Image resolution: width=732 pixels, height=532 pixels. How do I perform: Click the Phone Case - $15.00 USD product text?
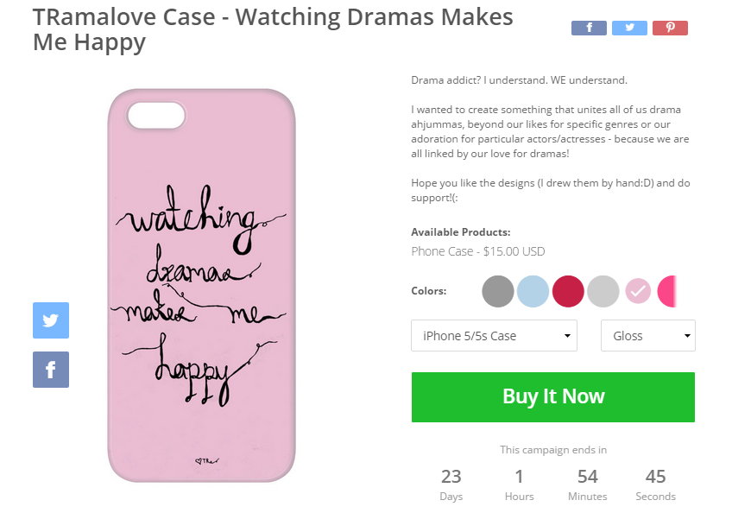[477, 251]
